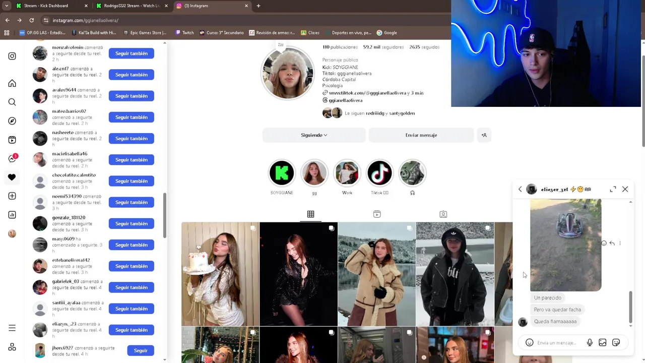Open the Google bookmark
The image size is (645, 363).
pos(387,33)
